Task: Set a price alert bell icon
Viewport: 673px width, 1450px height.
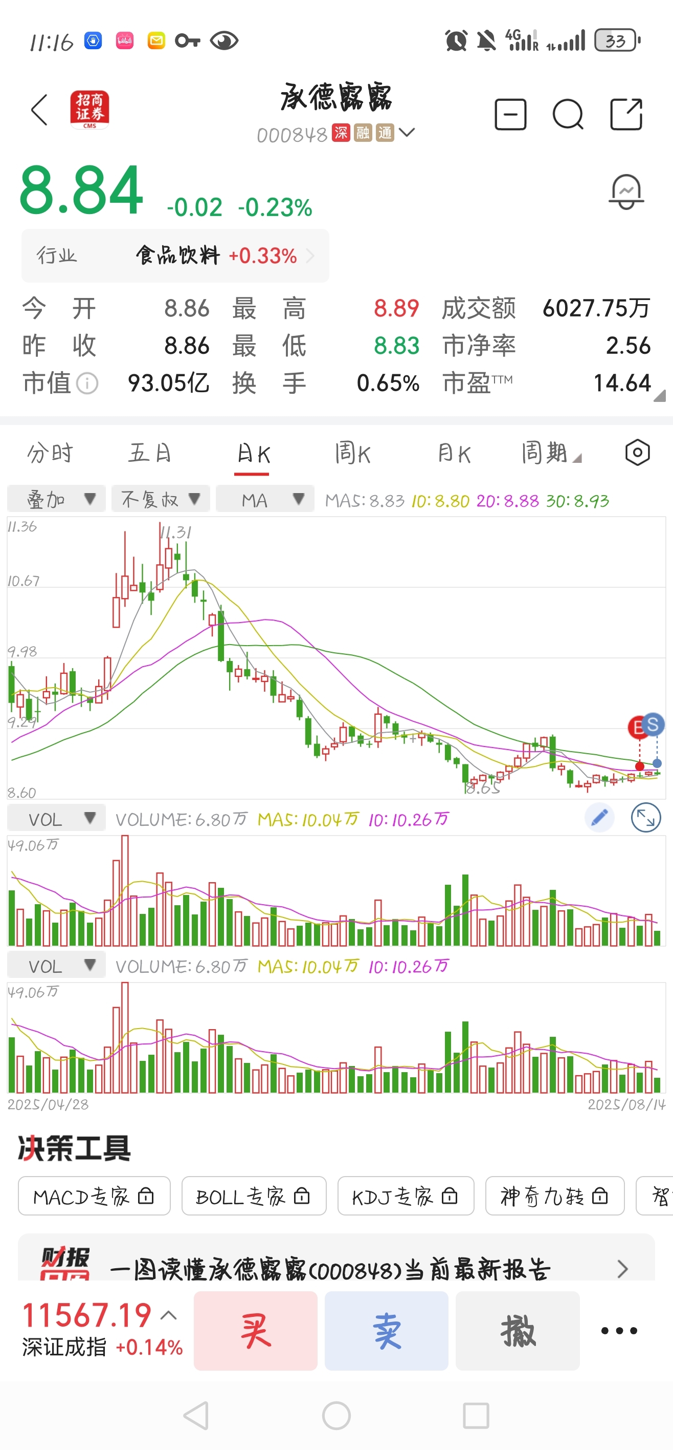Action: 626,192
